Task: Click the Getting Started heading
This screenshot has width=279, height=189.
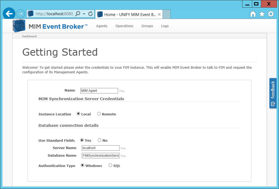Action: pos(60,52)
